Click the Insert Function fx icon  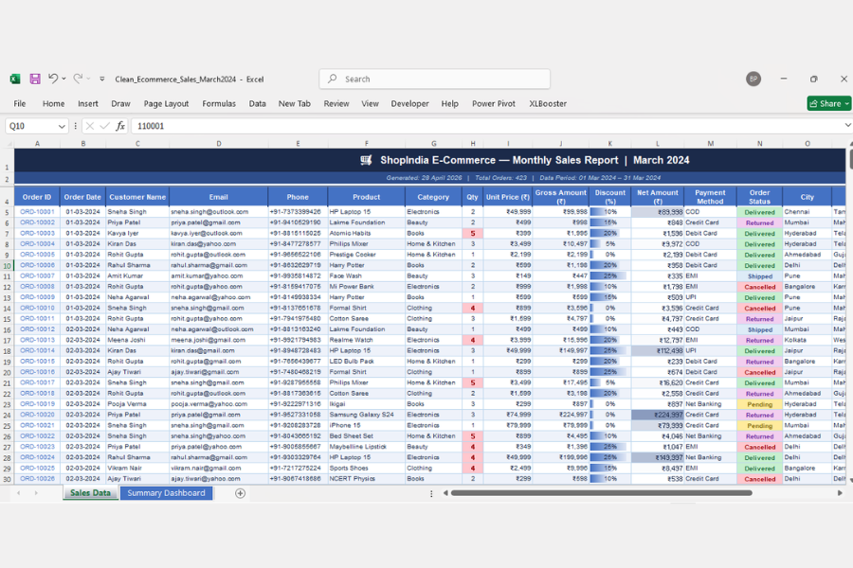(120, 126)
